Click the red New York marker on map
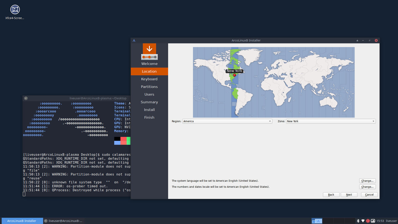Viewport: 398px width, 224px height. (234, 75)
